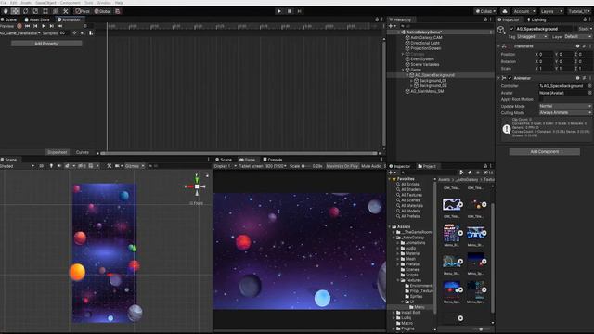Select Directional Light in the Hierarchy
Screen dimensions: 594x334
click(x=425, y=43)
